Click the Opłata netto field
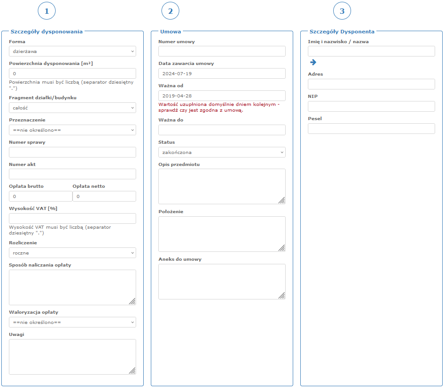The width and height of the screenshot is (444, 388). 104,196
